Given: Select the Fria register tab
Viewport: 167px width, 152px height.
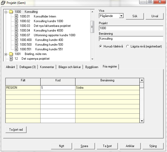Looking at the screenshot, I should [110, 66].
